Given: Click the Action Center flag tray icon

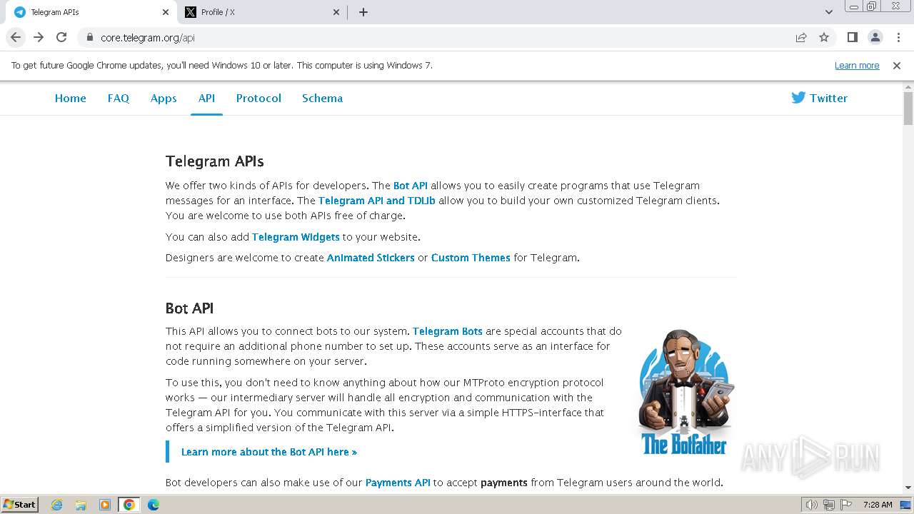Looking at the screenshot, I should [x=846, y=505].
